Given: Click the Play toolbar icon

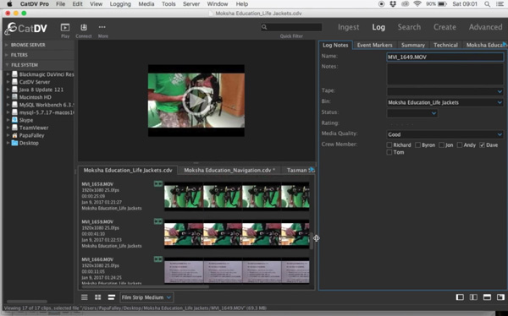Looking at the screenshot, I should 65,28.
